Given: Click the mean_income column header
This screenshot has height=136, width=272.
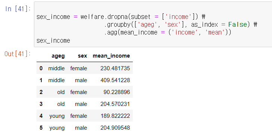Looking at the screenshot, I should (111, 56).
